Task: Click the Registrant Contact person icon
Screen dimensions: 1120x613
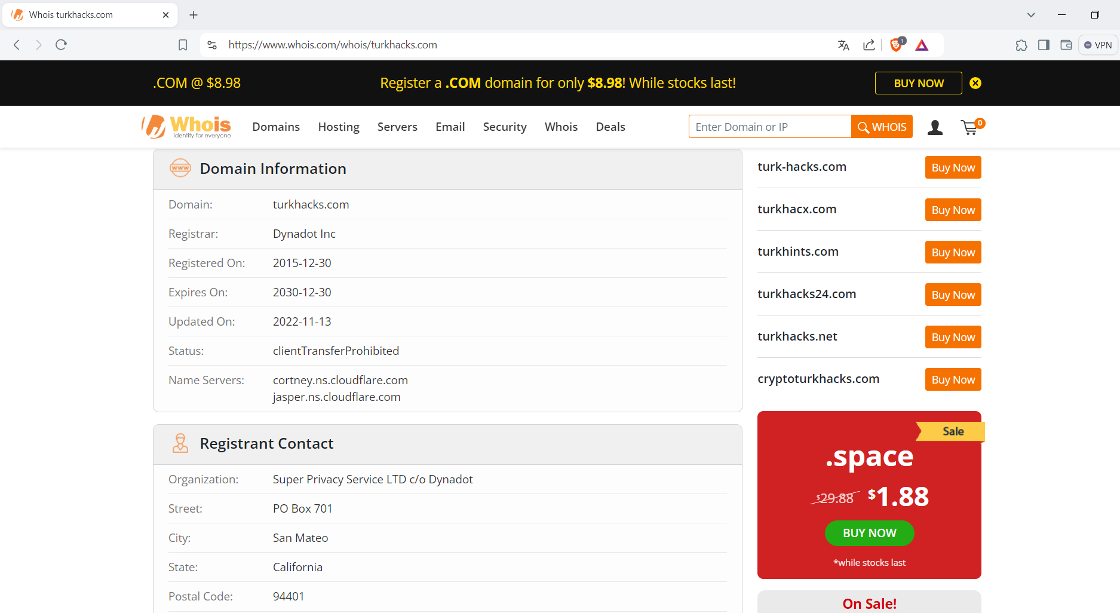Action: 180,443
